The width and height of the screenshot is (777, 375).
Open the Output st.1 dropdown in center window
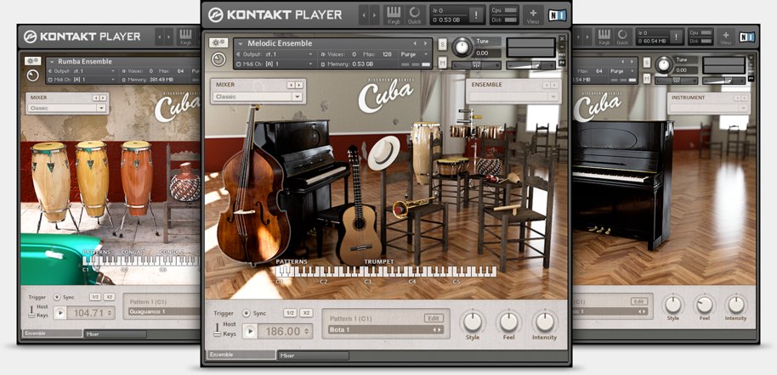275,54
